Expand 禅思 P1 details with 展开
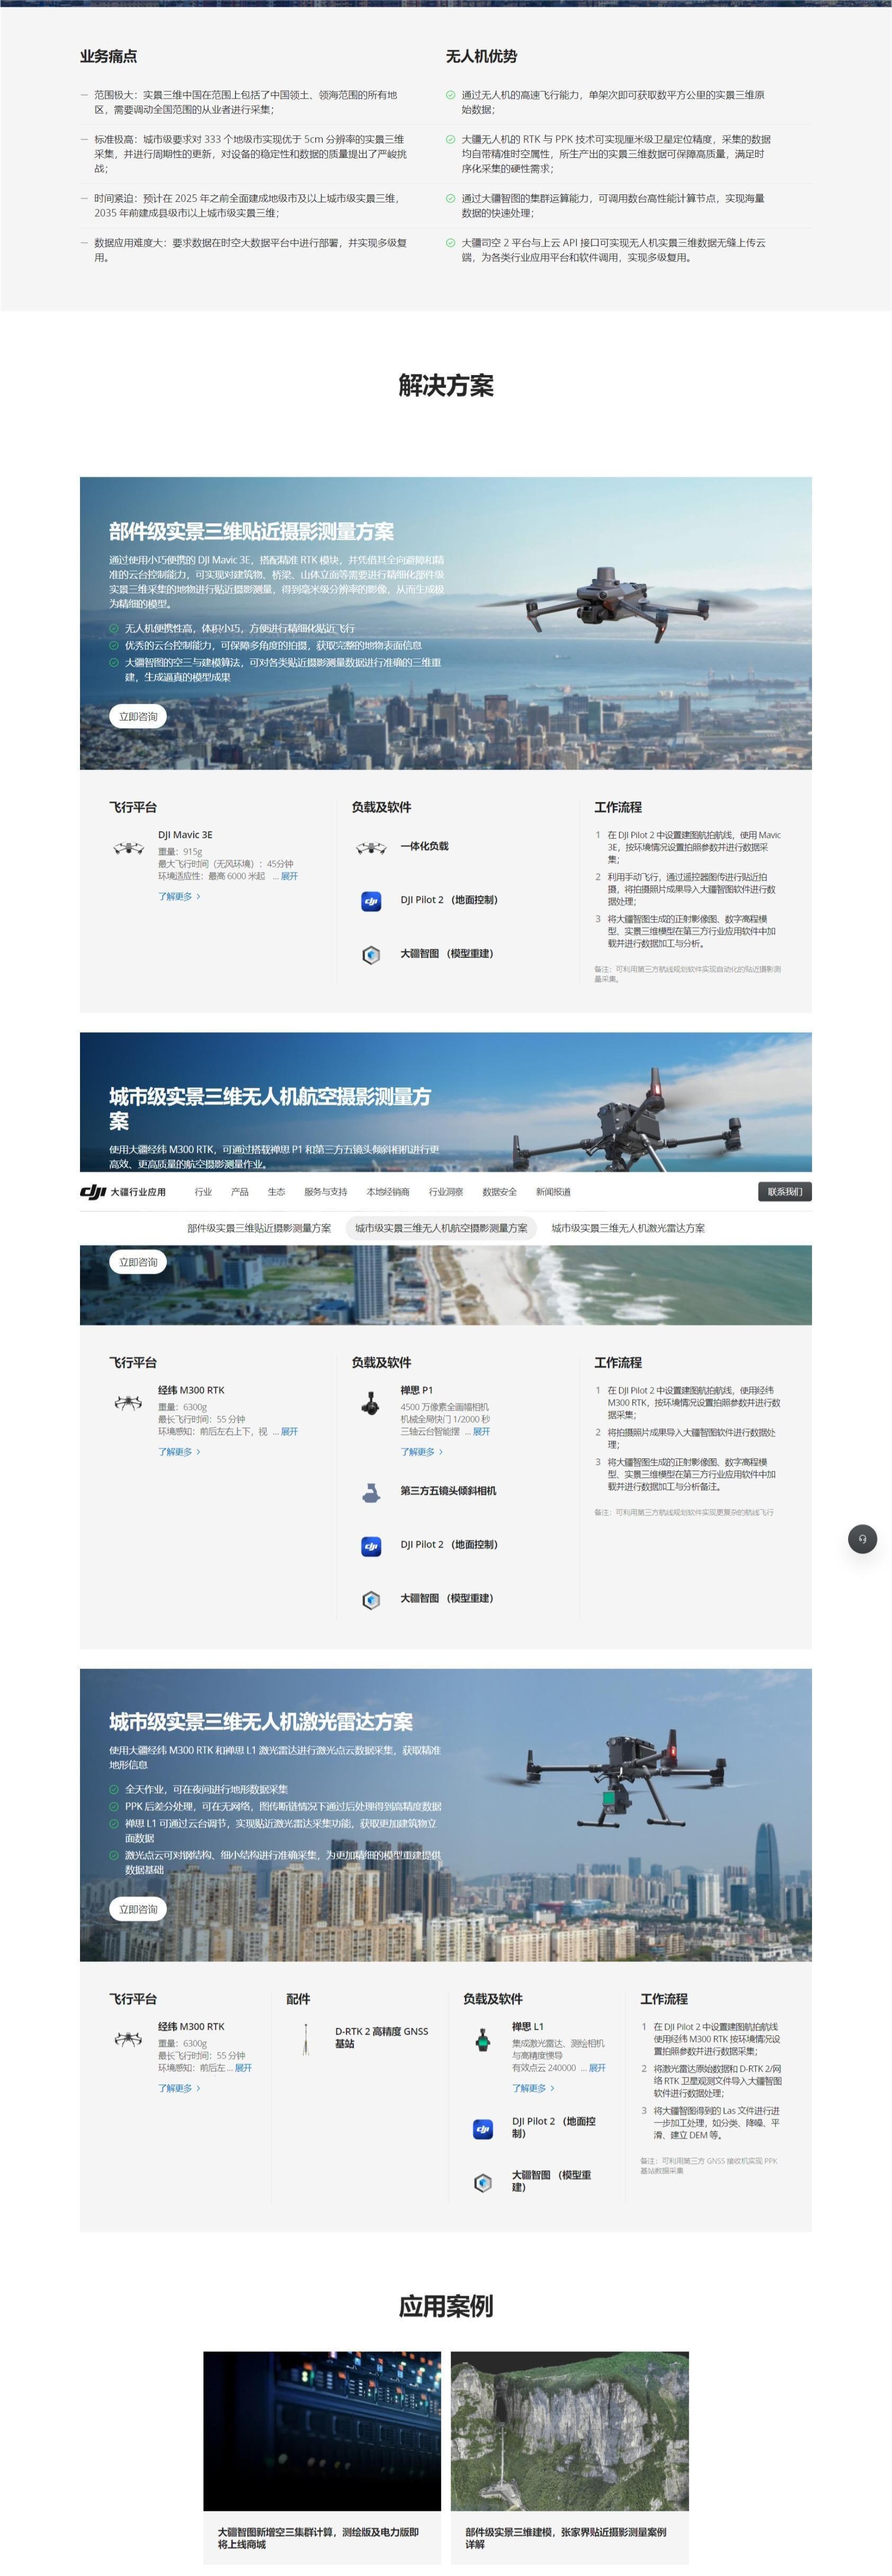Viewport: 892px width, 2576px height. coord(481,1432)
